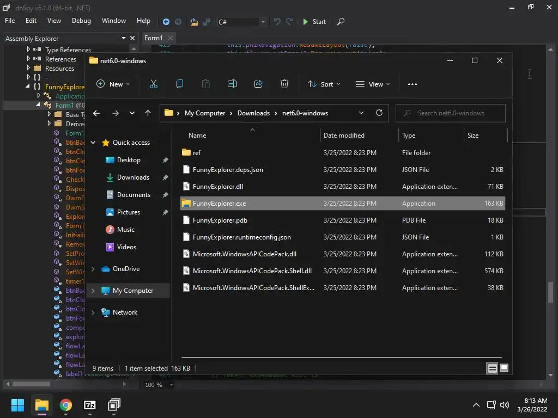The width and height of the screenshot is (558, 418).
Task: Go forward in file explorer
Action: pyautogui.click(x=116, y=113)
